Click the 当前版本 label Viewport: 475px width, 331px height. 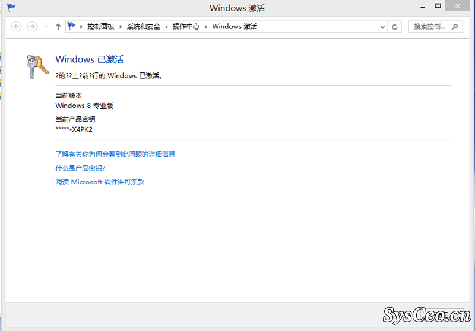(x=69, y=96)
